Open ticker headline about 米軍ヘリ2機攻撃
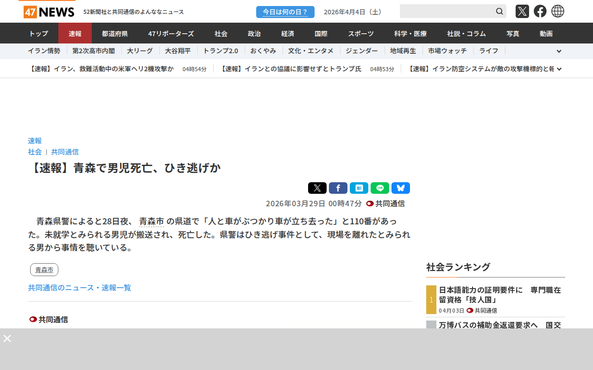The height and width of the screenshot is (370, 593). click(x=101, y=69)
